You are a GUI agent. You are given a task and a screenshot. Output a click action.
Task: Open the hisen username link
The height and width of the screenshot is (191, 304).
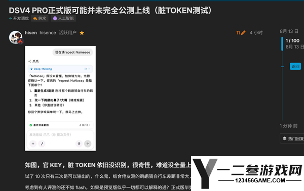pyautogui.click(x=31, y=33)
